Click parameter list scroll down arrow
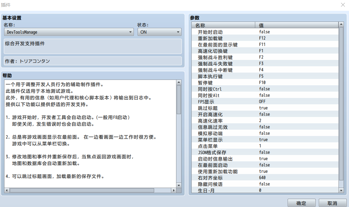 [x=341, y=190]
